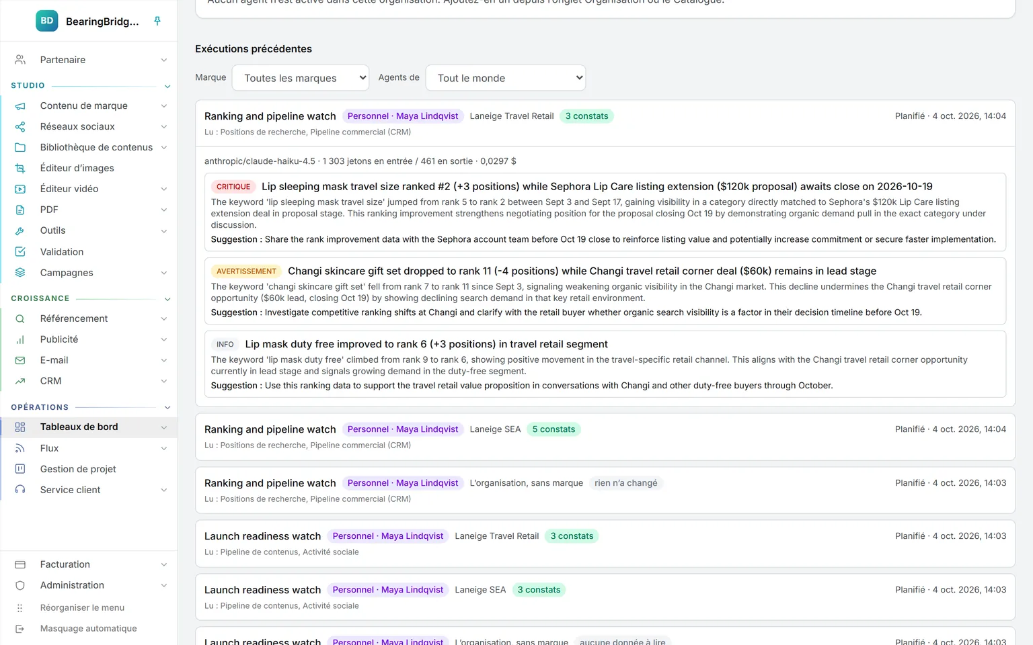Click the wrench icon for Outils

pos(20,231)
